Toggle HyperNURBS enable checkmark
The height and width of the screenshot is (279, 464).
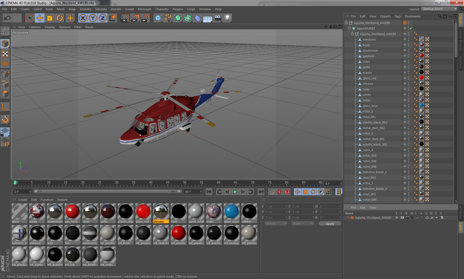click(411, 28)
